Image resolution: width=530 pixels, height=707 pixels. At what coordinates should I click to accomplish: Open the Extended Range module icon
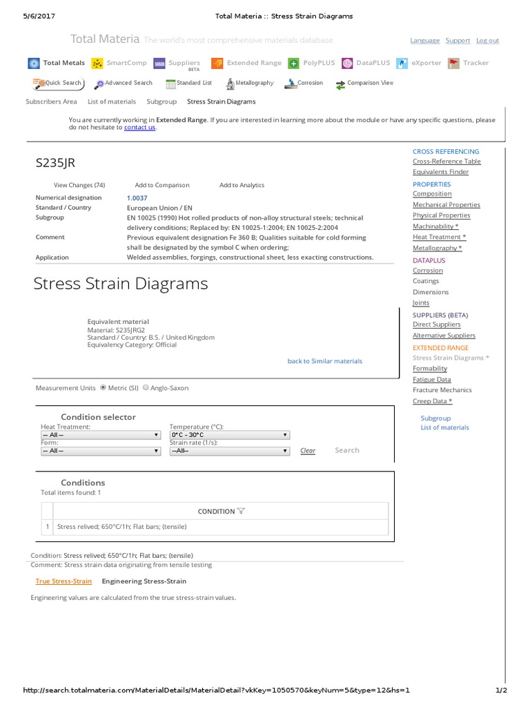(x=217, y=64)
